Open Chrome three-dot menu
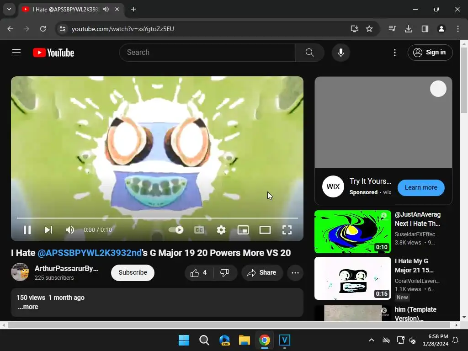The height and width of the screenshot is (351, 468). click(458, 29)
